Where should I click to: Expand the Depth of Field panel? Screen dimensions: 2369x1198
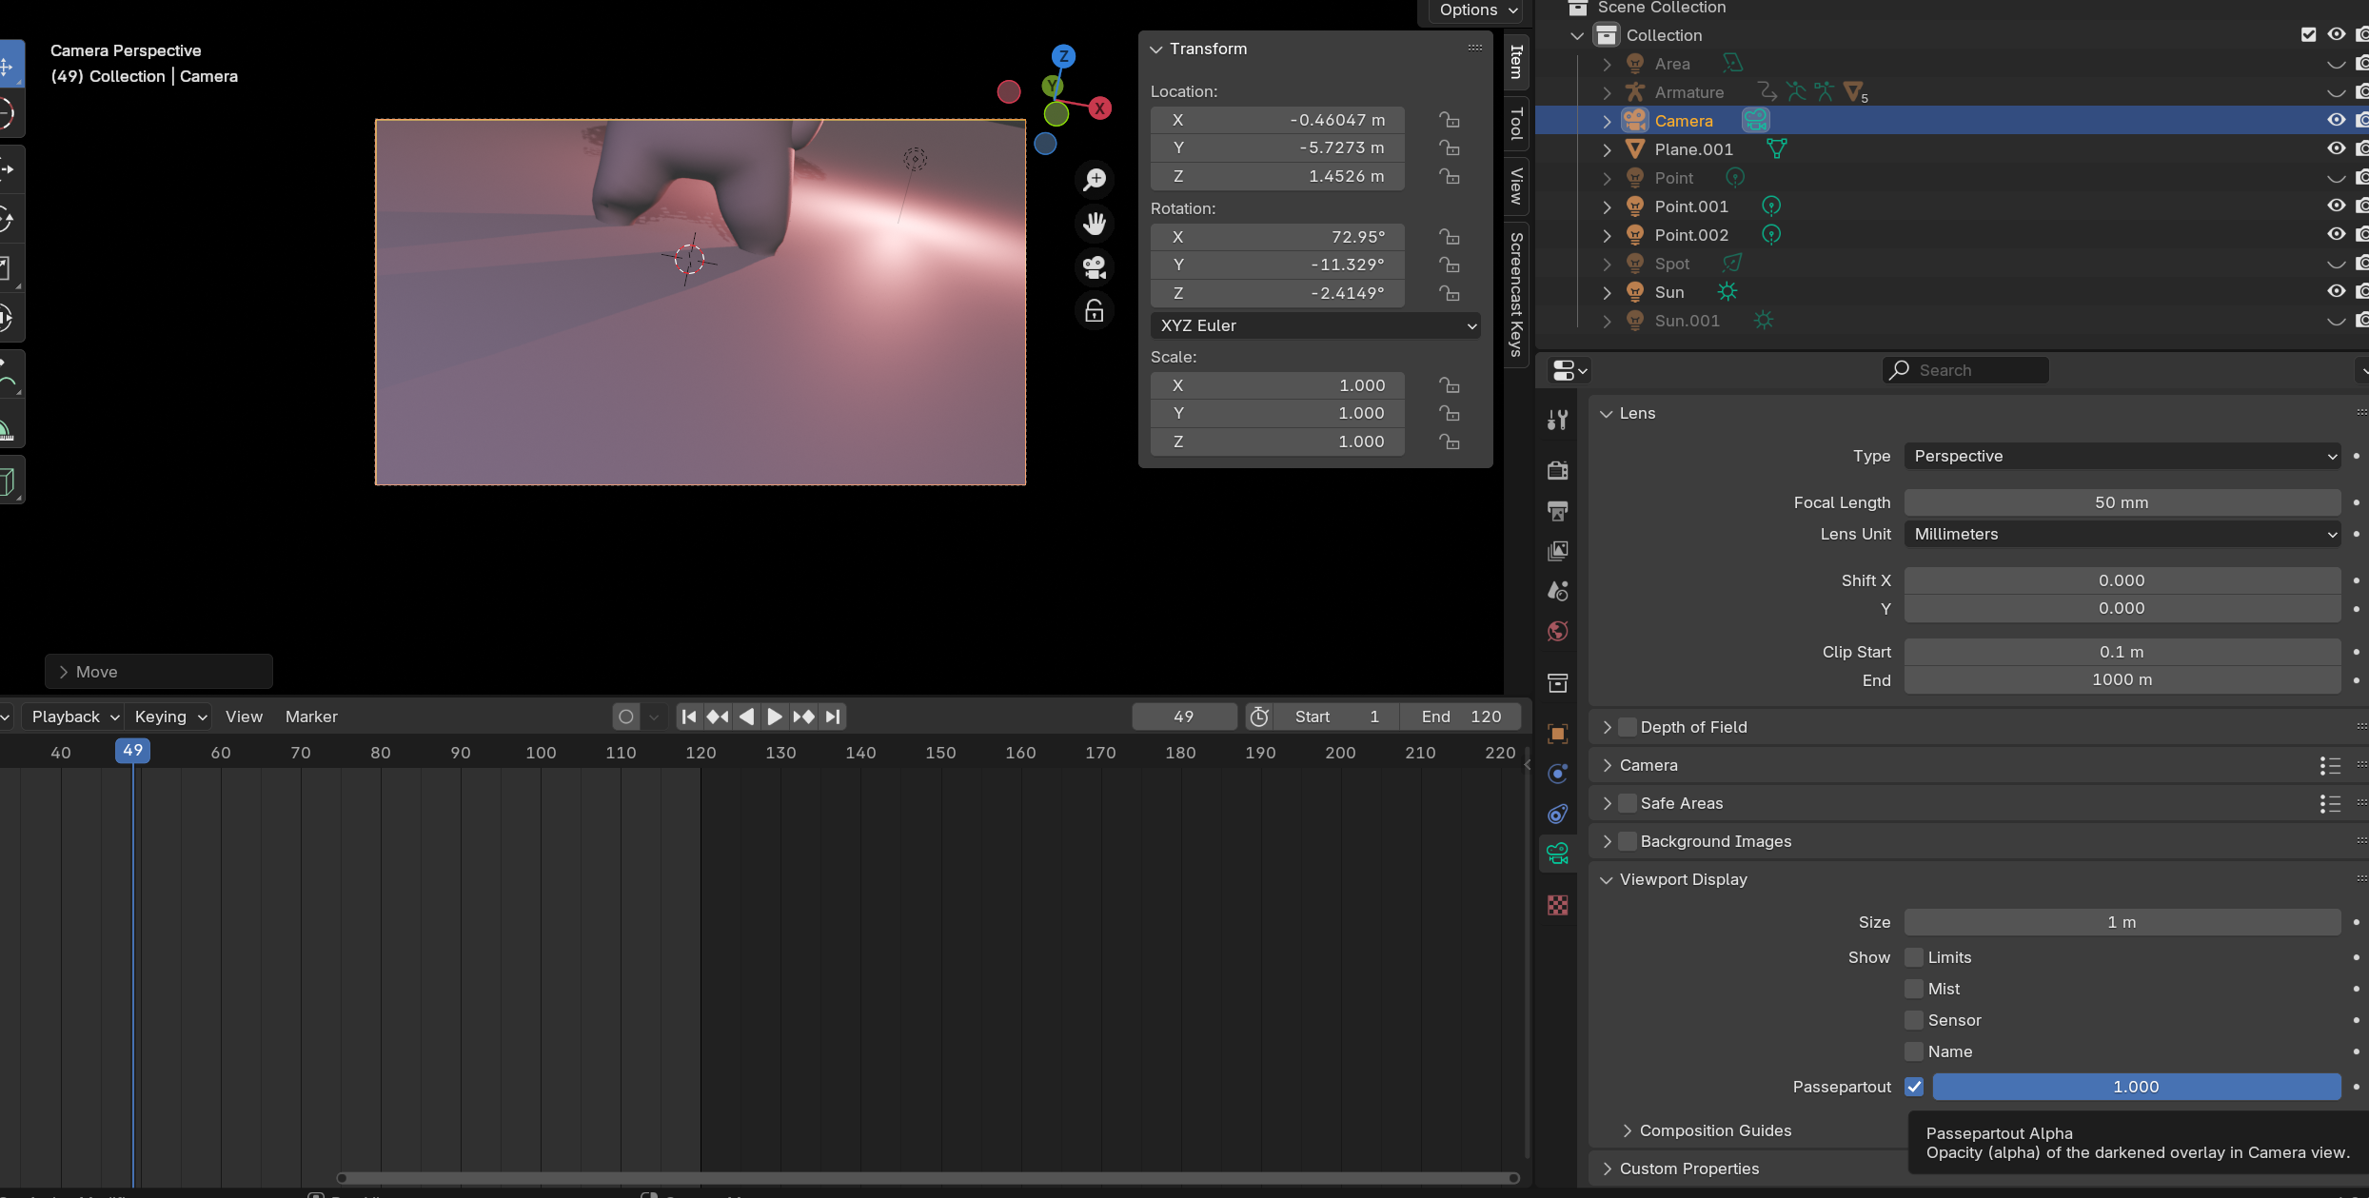[x=1607, y=727]
